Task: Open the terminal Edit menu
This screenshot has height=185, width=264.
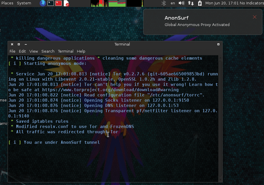Action: click(22, 51)
